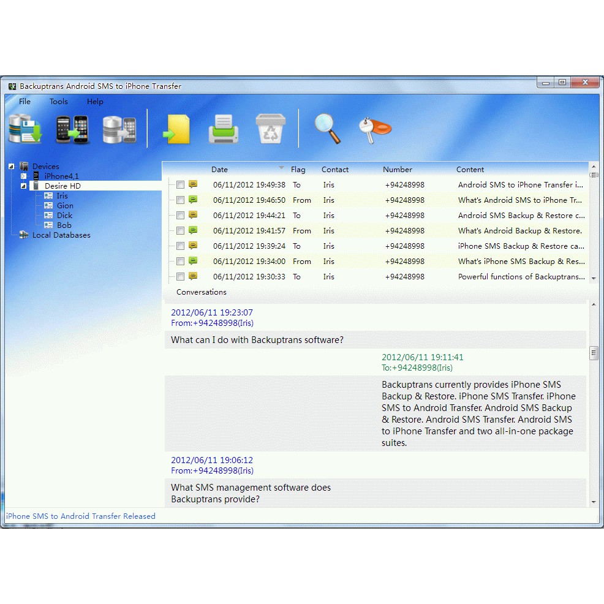Check the box for the 19:49:38 message
The height and width of the screenshot is (604, 604).
pyautogui.click(x=180, y=184)
